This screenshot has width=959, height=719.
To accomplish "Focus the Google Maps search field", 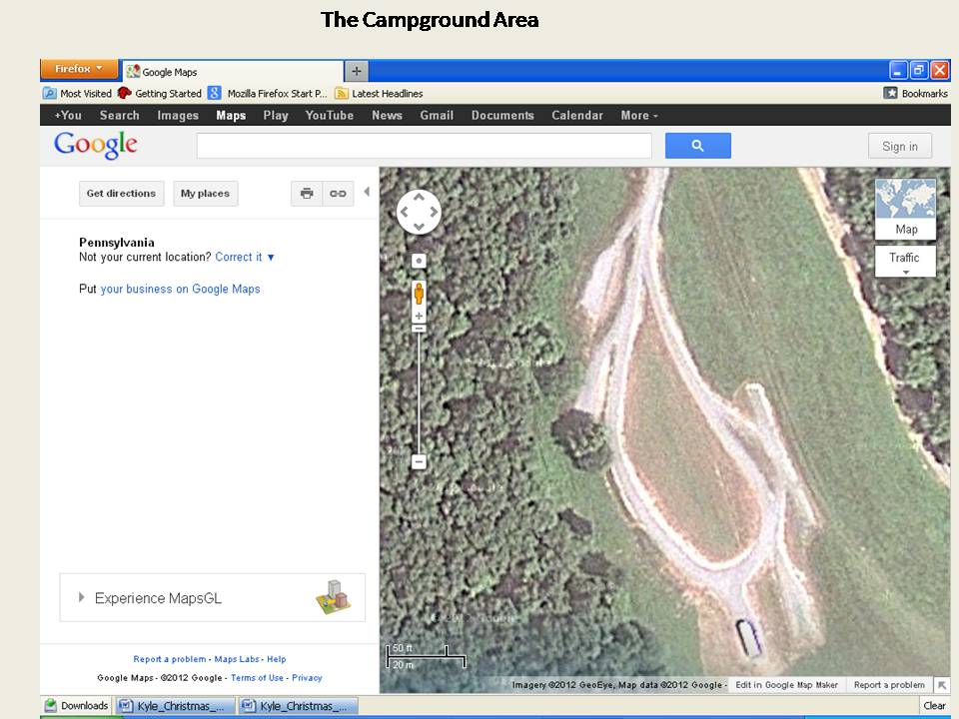I will pos(424,146).
